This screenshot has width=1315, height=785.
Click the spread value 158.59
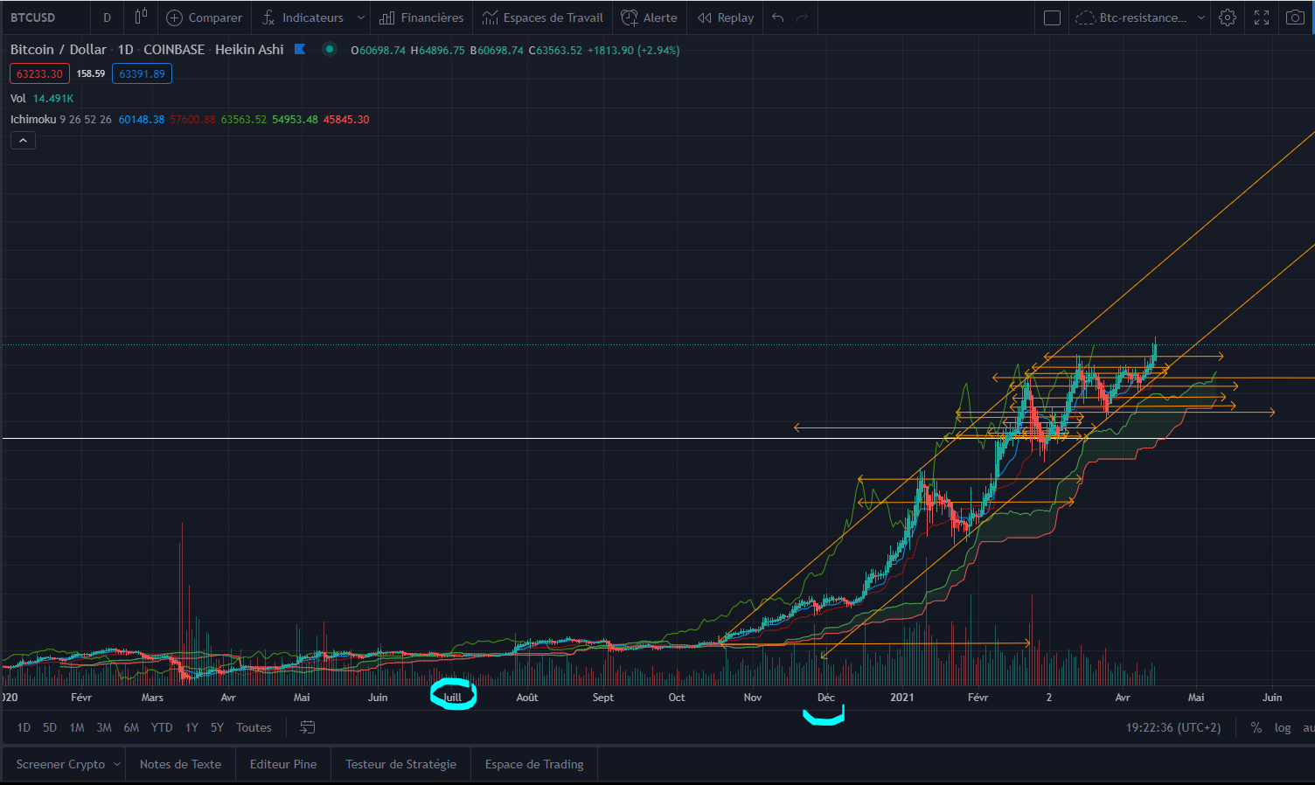pos(91,73)
